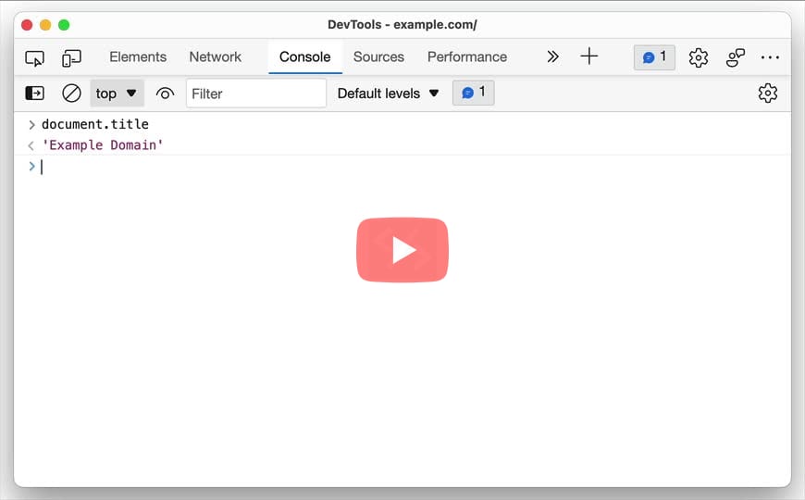805x500 pixels.
Task: Play the video with the red play button
Action: click(402, 250)
